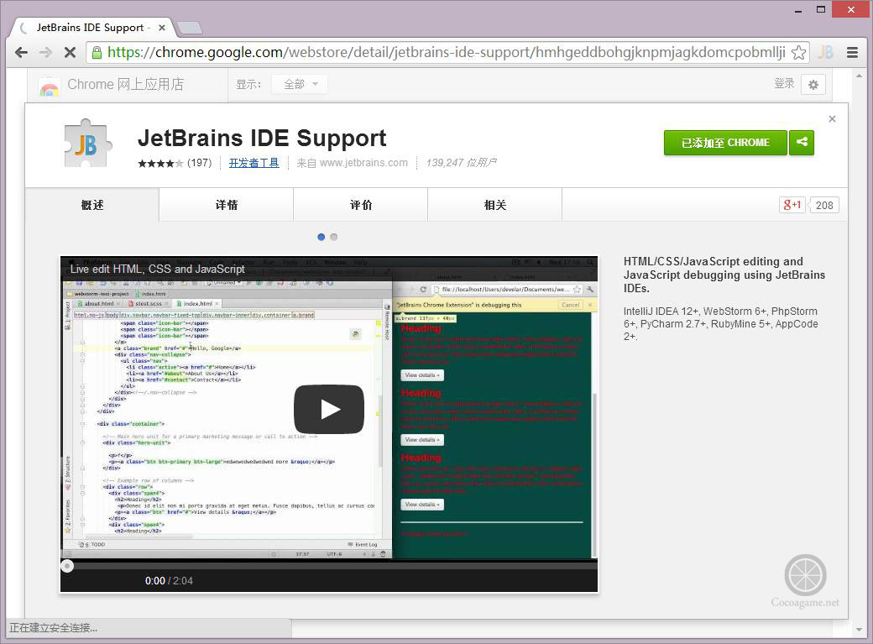Click the share icon button

(x=802, y=143)
